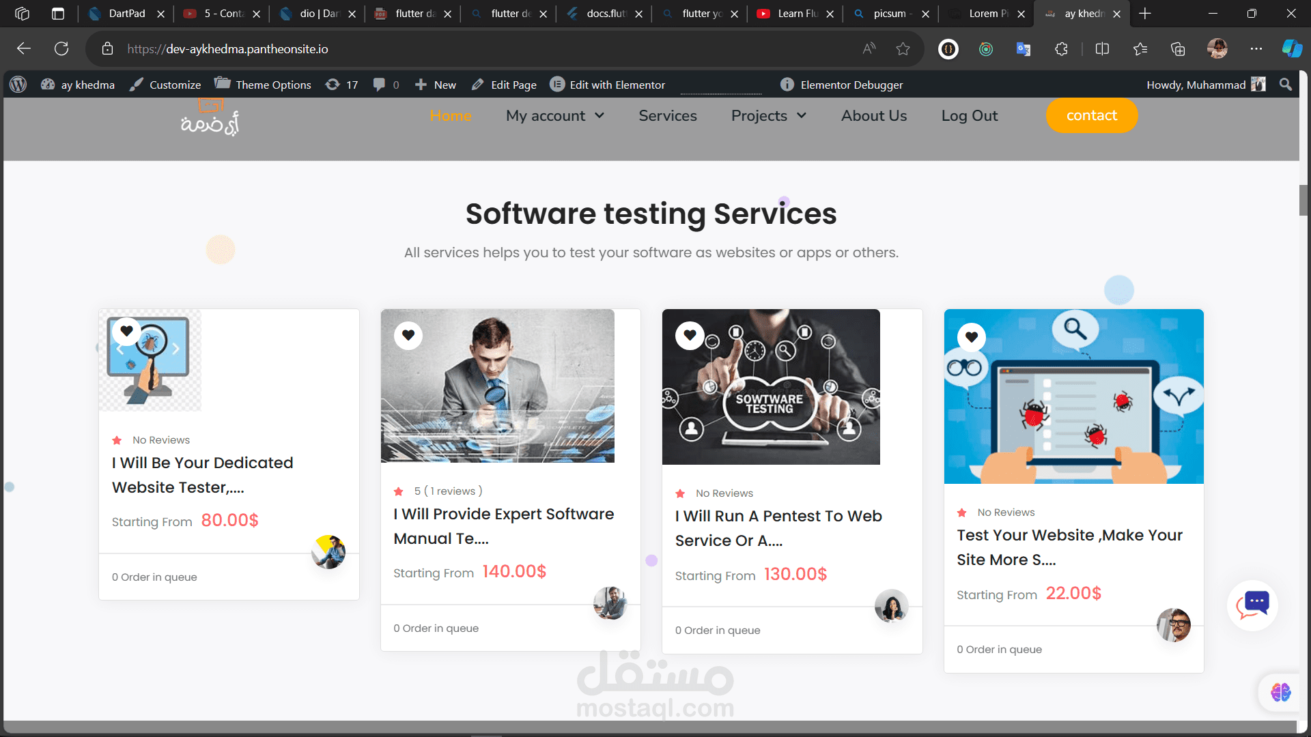Expand the My account dropdown menu
Image resolution: width=1311 pixels, height=737 pixels.
554,116
